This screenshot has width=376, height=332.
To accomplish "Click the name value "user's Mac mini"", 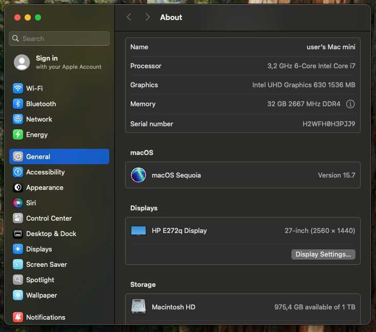I will click(x=331, y=47).
